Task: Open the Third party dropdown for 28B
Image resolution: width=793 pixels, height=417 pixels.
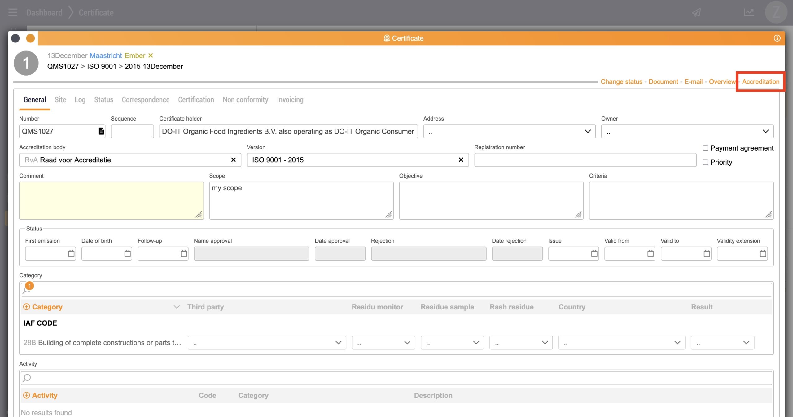Action: click(267, 343)
